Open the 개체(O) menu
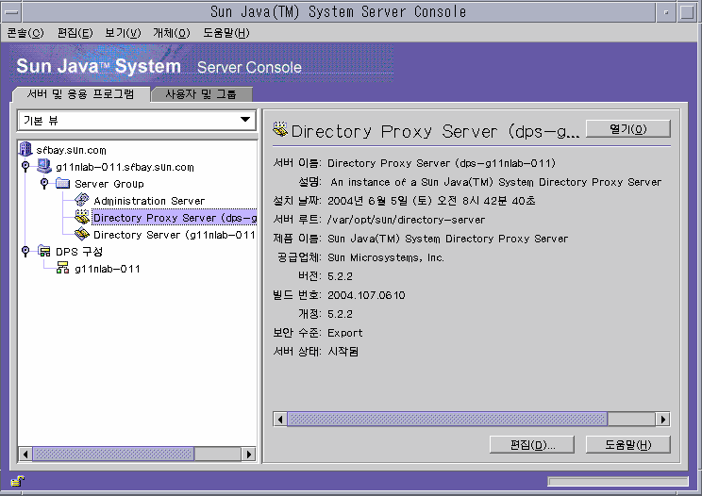Viewport: 702px width, 496px height. [x=172, y=33]
